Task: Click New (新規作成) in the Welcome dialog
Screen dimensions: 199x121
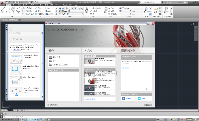Action: coord(54,57)
